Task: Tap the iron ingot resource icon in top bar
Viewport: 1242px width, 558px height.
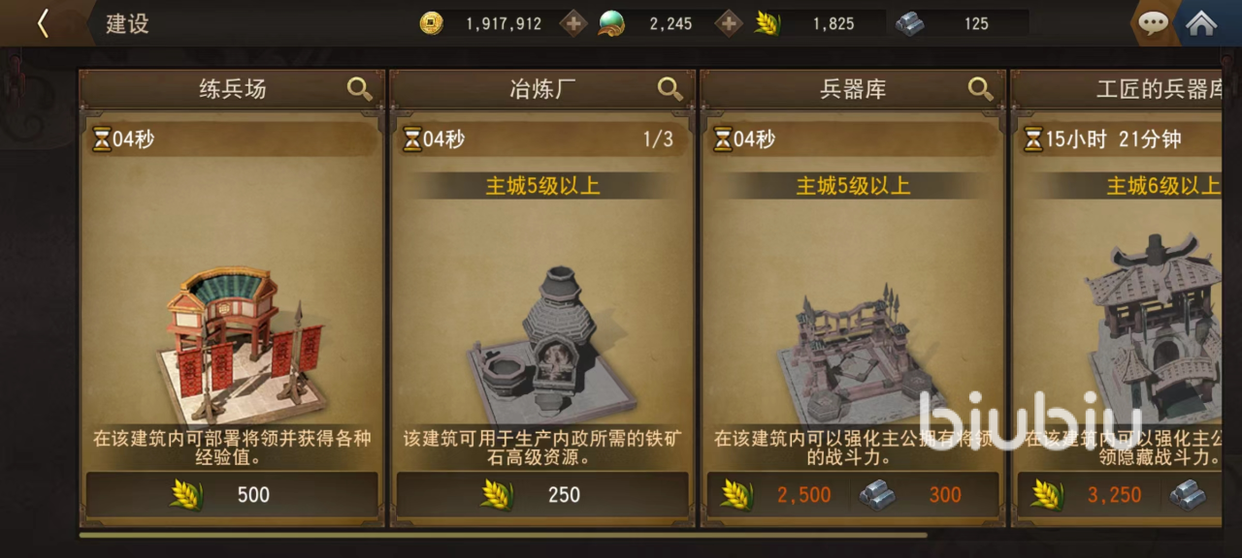Action: coord(909,23)
